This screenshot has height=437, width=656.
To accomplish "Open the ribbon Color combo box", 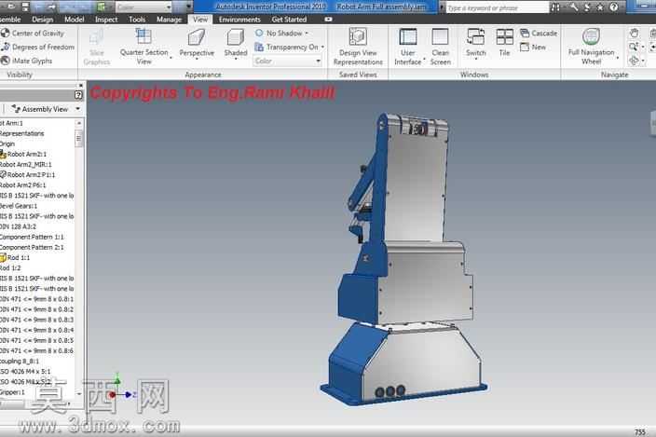I will pyautogui.click(x=287, y=61).
